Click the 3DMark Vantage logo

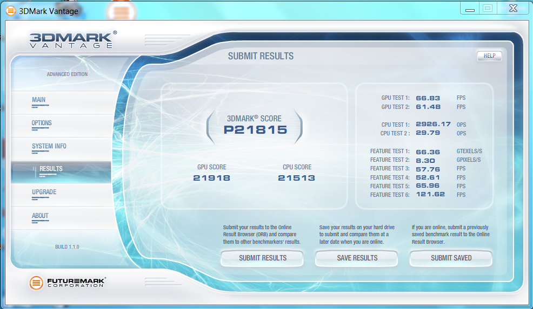point(73,40)
